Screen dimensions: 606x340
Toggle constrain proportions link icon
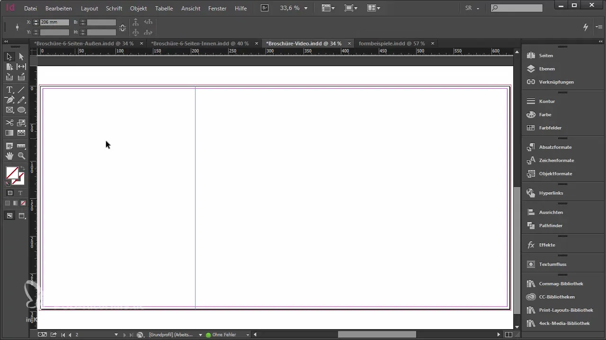tap(123, 27)
